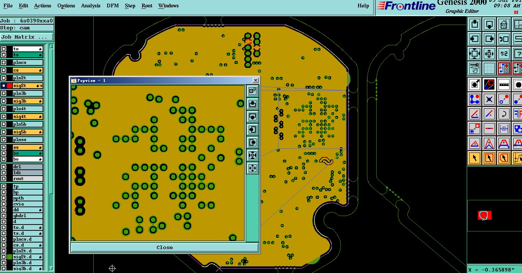Click the Popview pan up icon
522x273 pixels.
pos(252,104)
